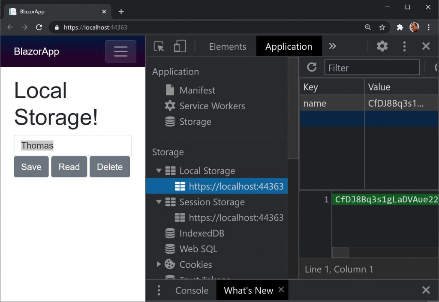The height and width of the screenshot is (302, 439).
Task: Select the BlazorApp browser tab
Action: [58, 12]
